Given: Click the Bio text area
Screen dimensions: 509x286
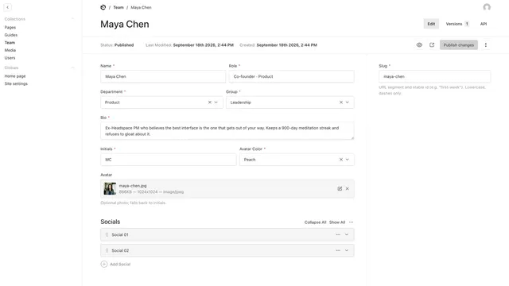Looking at the screenshot, I should [227, 131].
